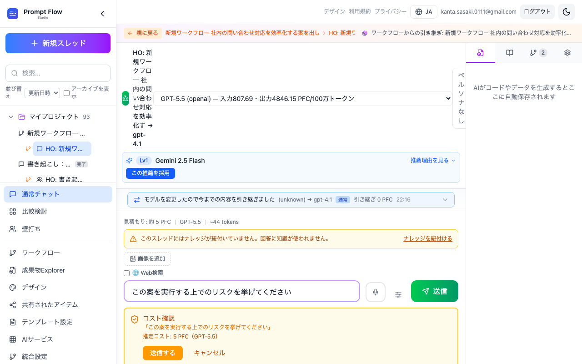The width and height of the screenshot is (582, 364).
Task: Click the Prompt Flow logo icon
Action: tap(13, 14)
